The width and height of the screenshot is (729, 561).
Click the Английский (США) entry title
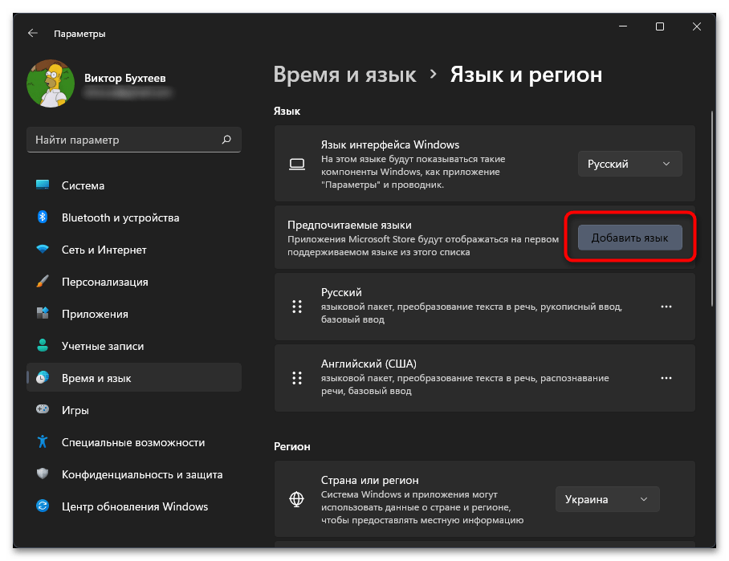[x=369, y=364]
